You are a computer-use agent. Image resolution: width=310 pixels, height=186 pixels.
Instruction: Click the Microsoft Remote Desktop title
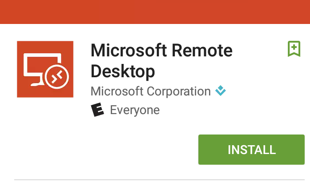coord(162,61)
